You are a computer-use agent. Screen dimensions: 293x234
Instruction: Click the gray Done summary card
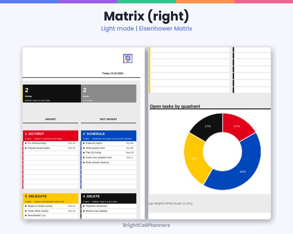(x=108, y=94)
